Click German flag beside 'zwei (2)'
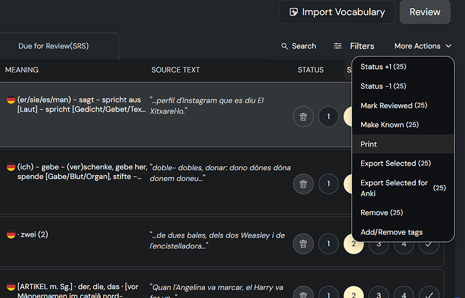 point(11,234)
